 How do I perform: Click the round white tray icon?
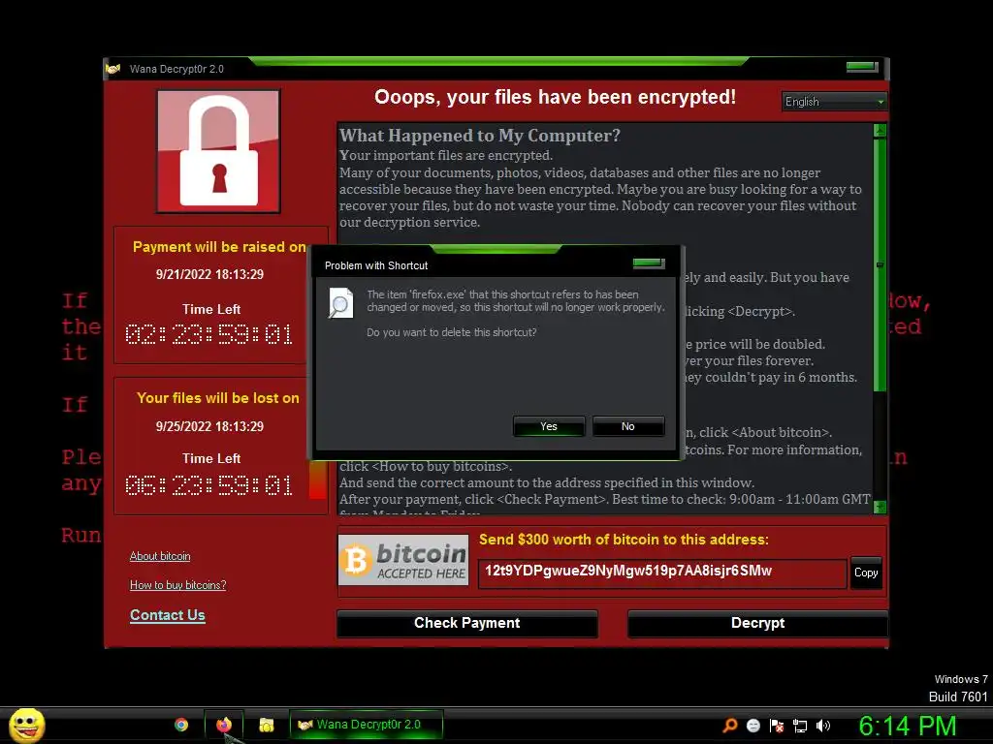click(x=753, y=726)
